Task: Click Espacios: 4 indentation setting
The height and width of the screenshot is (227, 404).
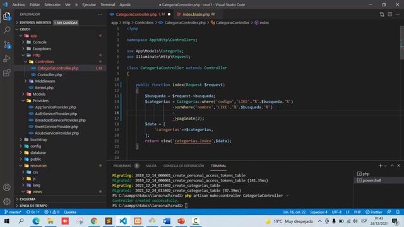Action: click(x=319, y=212)
